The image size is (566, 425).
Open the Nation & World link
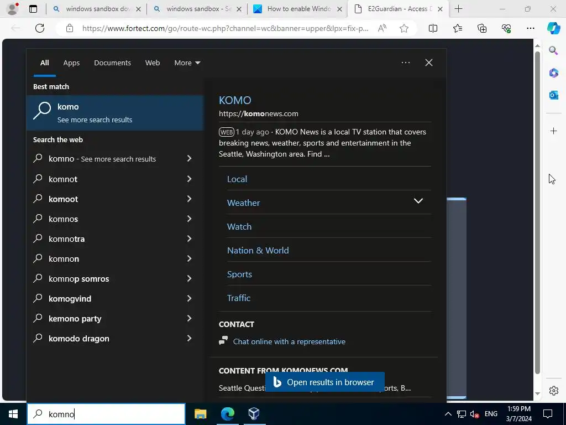258,251
